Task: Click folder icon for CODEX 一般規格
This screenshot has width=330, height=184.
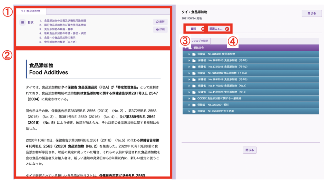Action: [194, 98]
